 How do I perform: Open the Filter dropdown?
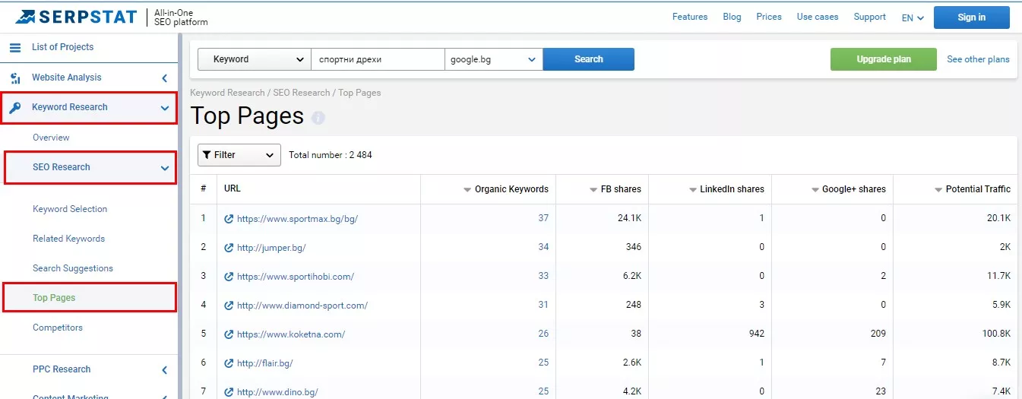tap(239, 155)
